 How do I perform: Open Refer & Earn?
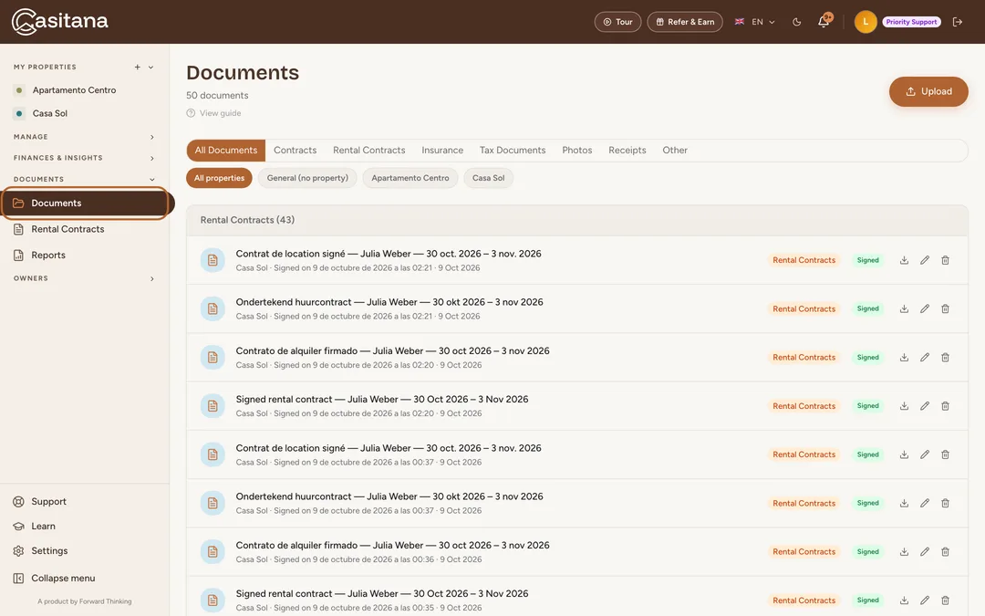tap(685, 22)
